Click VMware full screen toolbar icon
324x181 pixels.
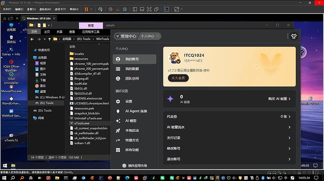pyautogui.click(x=149, y=9)
